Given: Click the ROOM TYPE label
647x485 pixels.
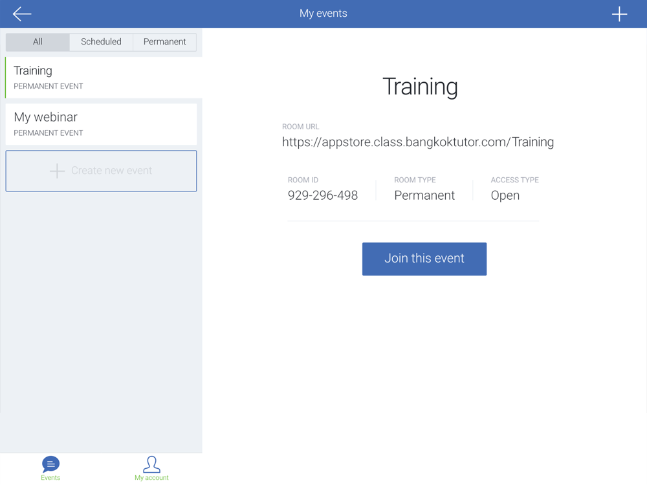Looking at the screenshot, I should [x=415, y=180].
